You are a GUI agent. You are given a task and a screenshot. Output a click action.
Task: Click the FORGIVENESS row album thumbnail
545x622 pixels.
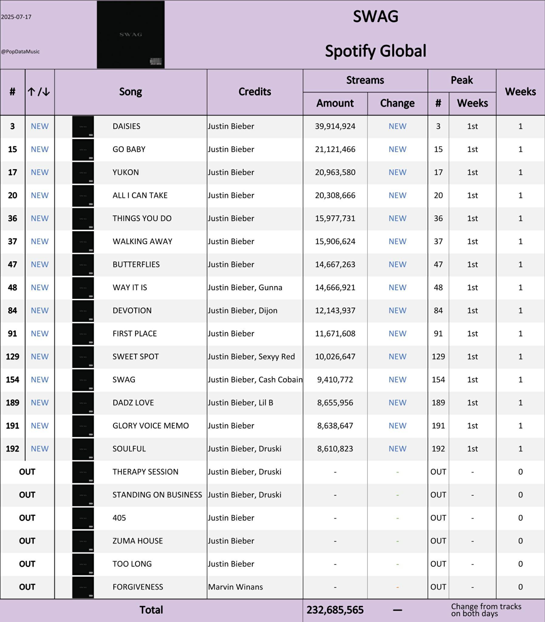click(x=83, y=587)
